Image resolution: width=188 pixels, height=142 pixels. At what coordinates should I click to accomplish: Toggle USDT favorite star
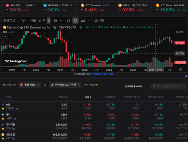pyautogui.click(x=3, y=118)
